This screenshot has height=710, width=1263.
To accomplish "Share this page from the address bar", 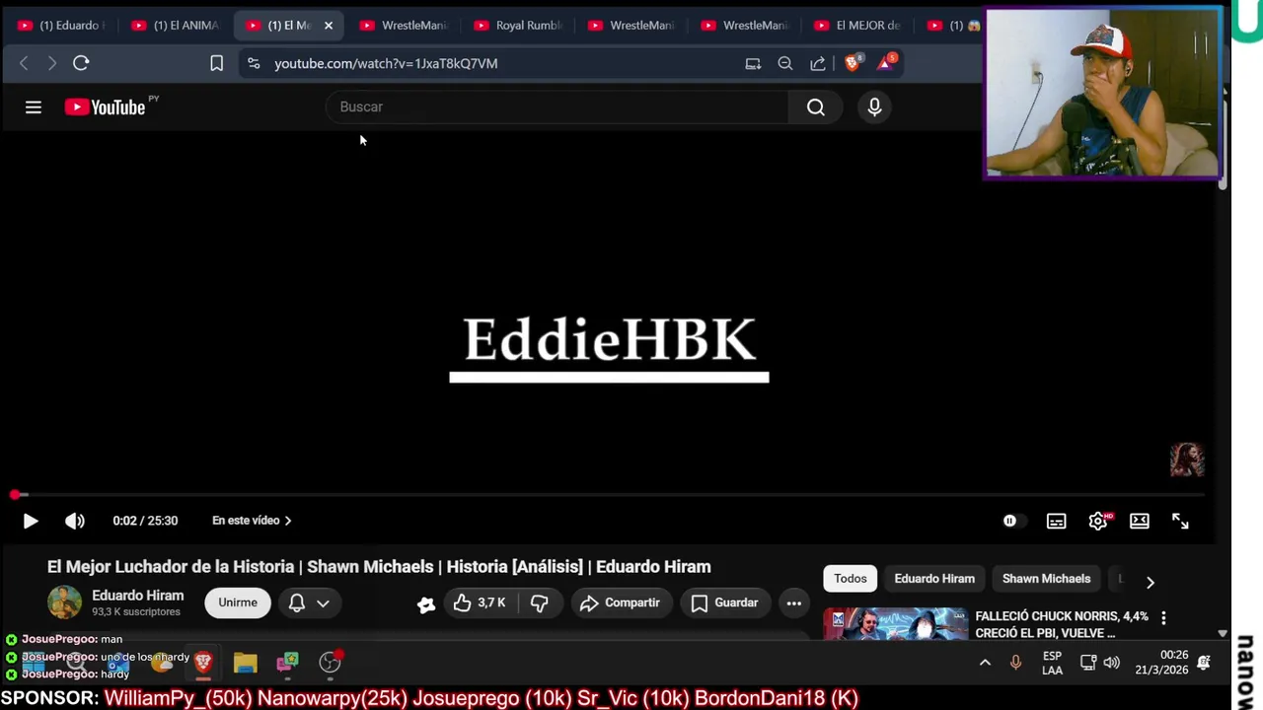I will point(818,63).
